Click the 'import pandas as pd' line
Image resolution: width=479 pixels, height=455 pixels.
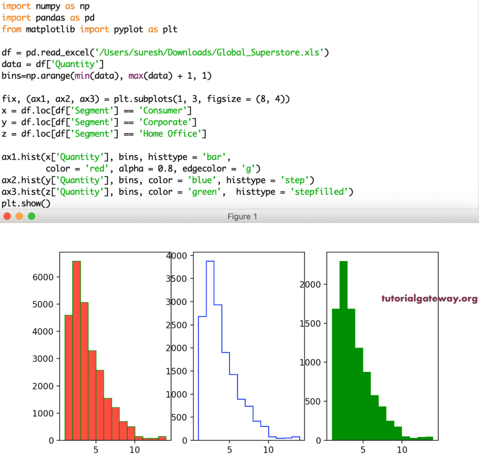(x=48, y=18)
